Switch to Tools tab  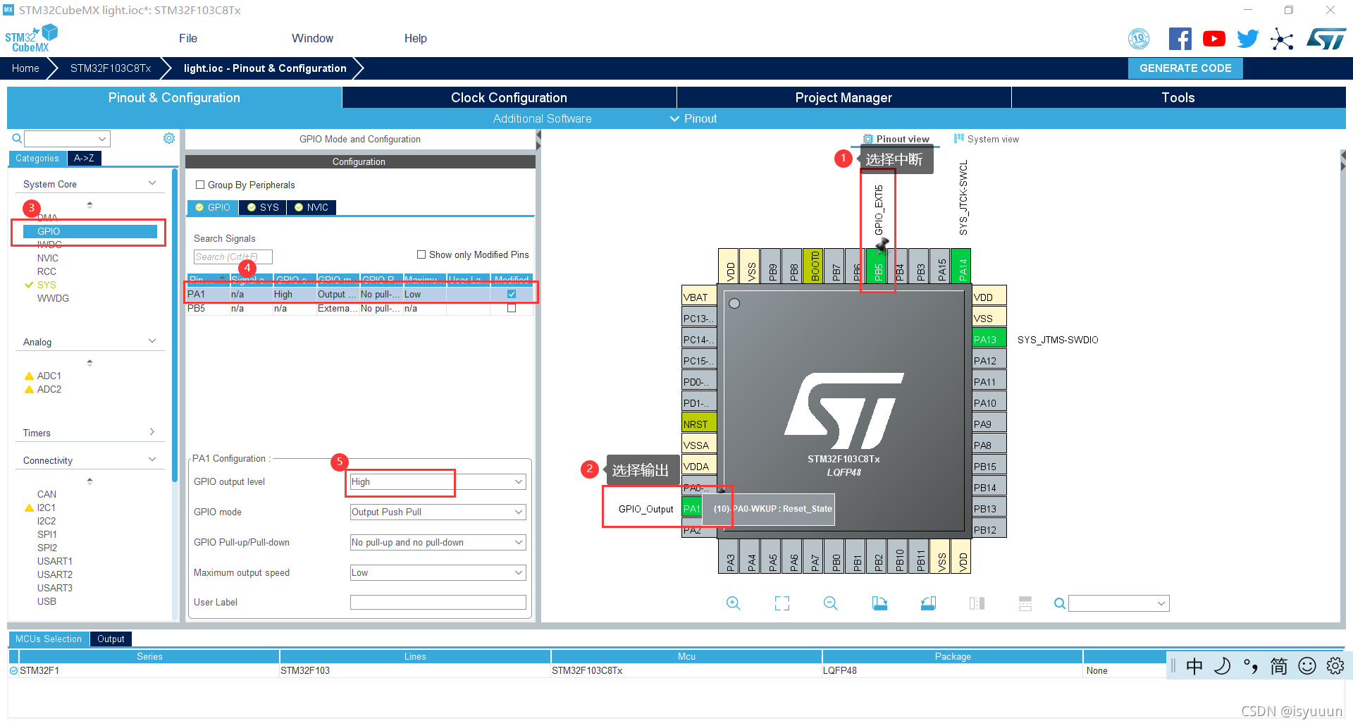point(1178,97)
